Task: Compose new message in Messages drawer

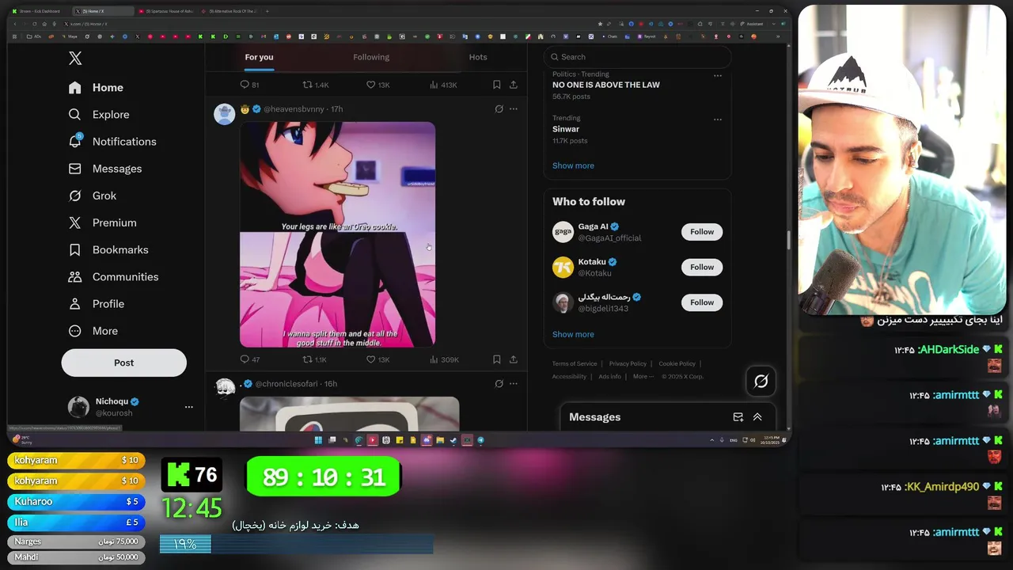Action: click(738, 417)
